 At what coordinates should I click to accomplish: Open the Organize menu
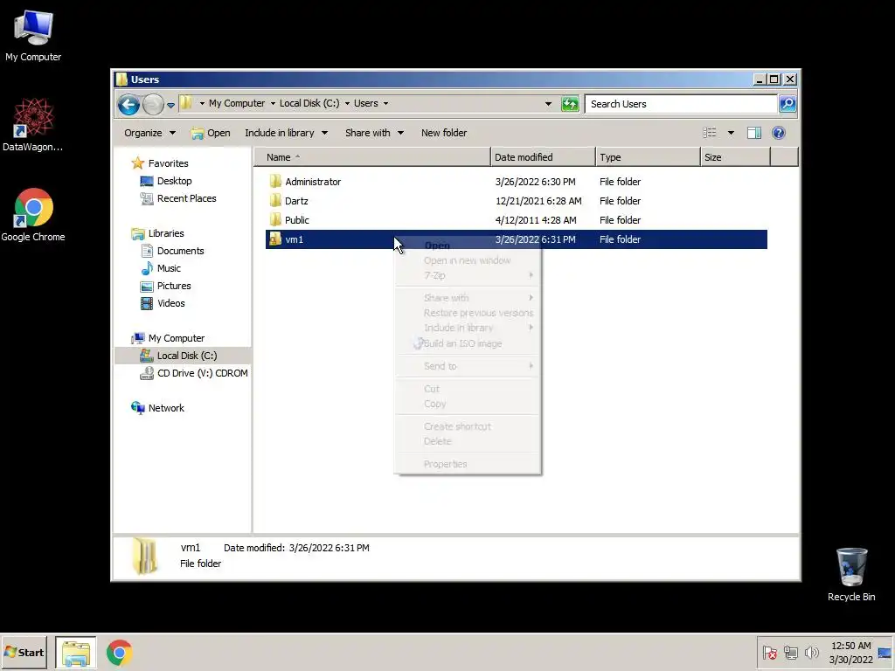(150, 133)
